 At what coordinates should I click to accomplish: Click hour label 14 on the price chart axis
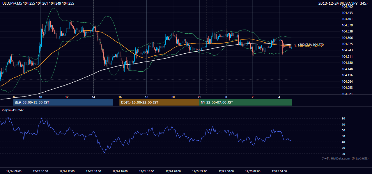click(x=93, y=97)
